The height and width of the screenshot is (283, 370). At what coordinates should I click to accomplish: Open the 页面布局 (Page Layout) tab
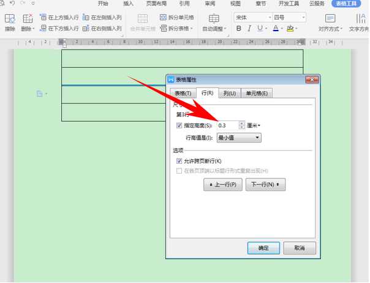pos(156,4)
